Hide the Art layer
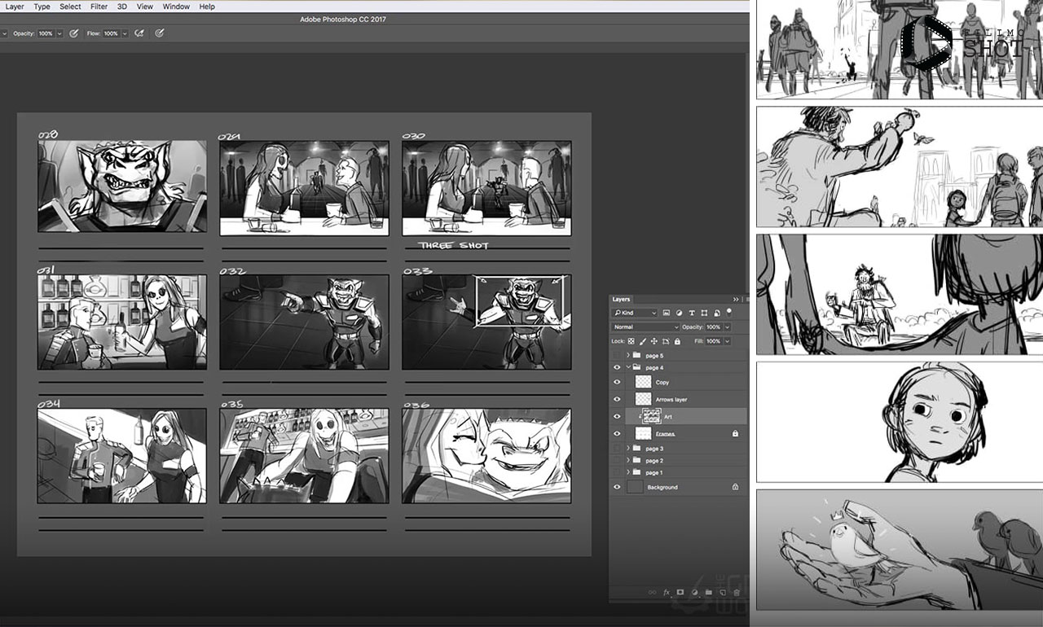The image size is (1043, 627). tap(617, 416)
